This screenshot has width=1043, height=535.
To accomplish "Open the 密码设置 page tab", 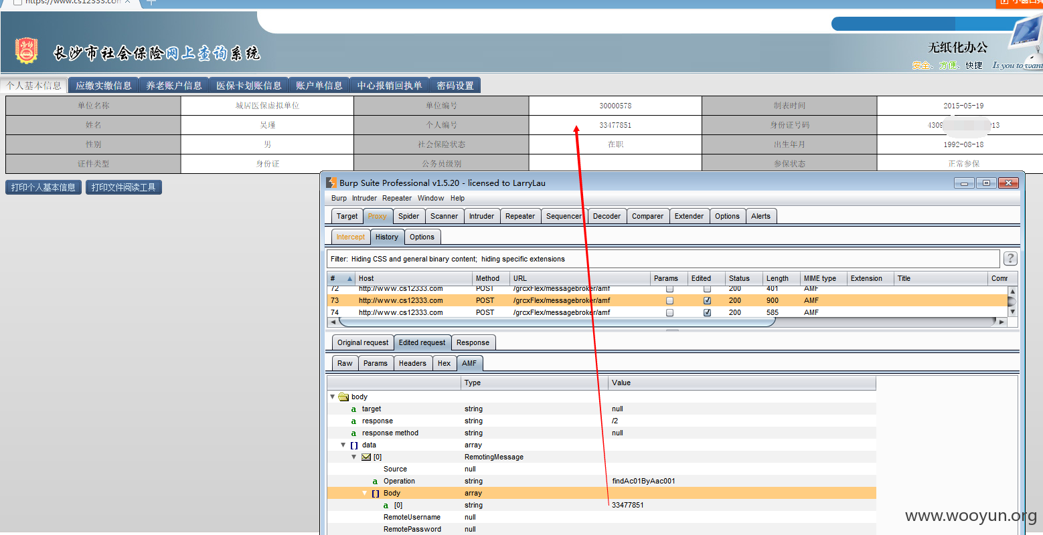I will point(455,86).
